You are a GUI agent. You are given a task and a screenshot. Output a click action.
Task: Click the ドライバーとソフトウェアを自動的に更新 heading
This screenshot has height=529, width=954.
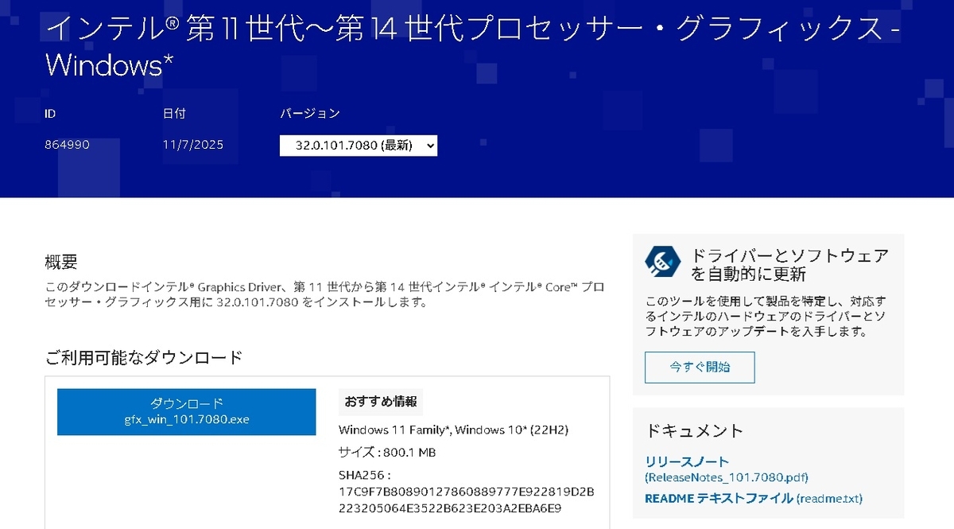point(789,265)
